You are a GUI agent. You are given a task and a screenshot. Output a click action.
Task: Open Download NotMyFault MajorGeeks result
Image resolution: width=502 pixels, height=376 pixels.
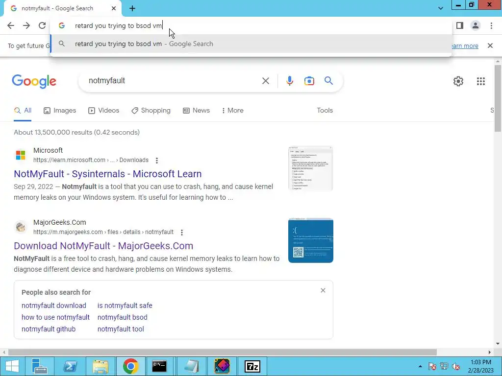click(103, 246)
